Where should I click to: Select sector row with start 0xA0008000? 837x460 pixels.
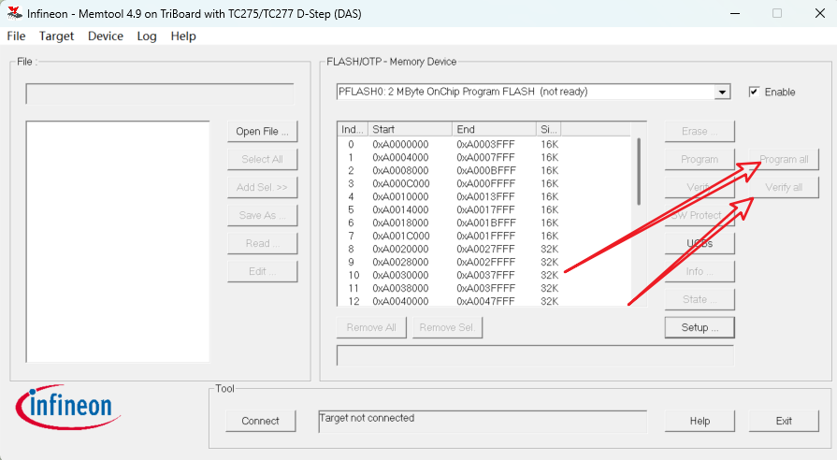click(x=484, y=170)
